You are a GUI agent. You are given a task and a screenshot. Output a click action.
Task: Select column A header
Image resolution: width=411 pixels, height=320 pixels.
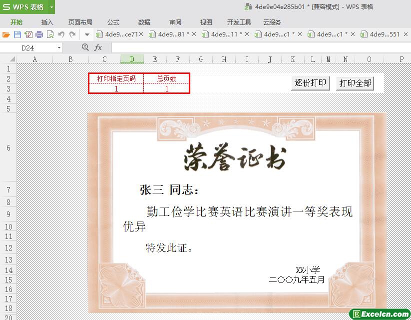[x=34, y=59]
